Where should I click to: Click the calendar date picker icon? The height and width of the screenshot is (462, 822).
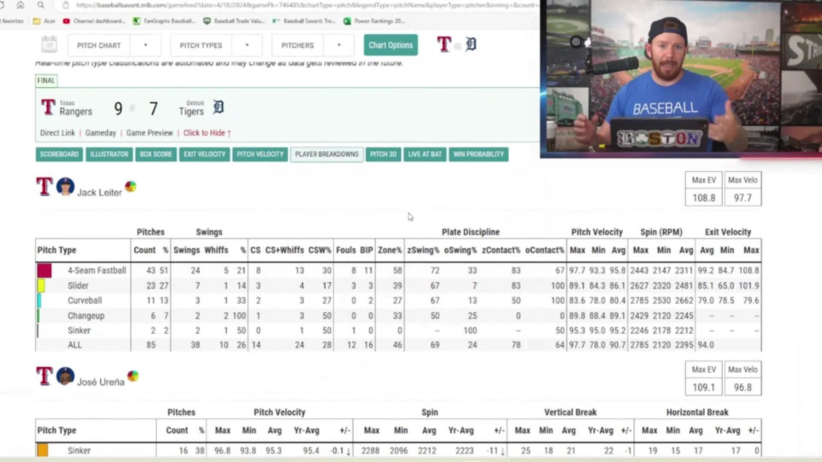pyautogui.click(x=49, y=44)
